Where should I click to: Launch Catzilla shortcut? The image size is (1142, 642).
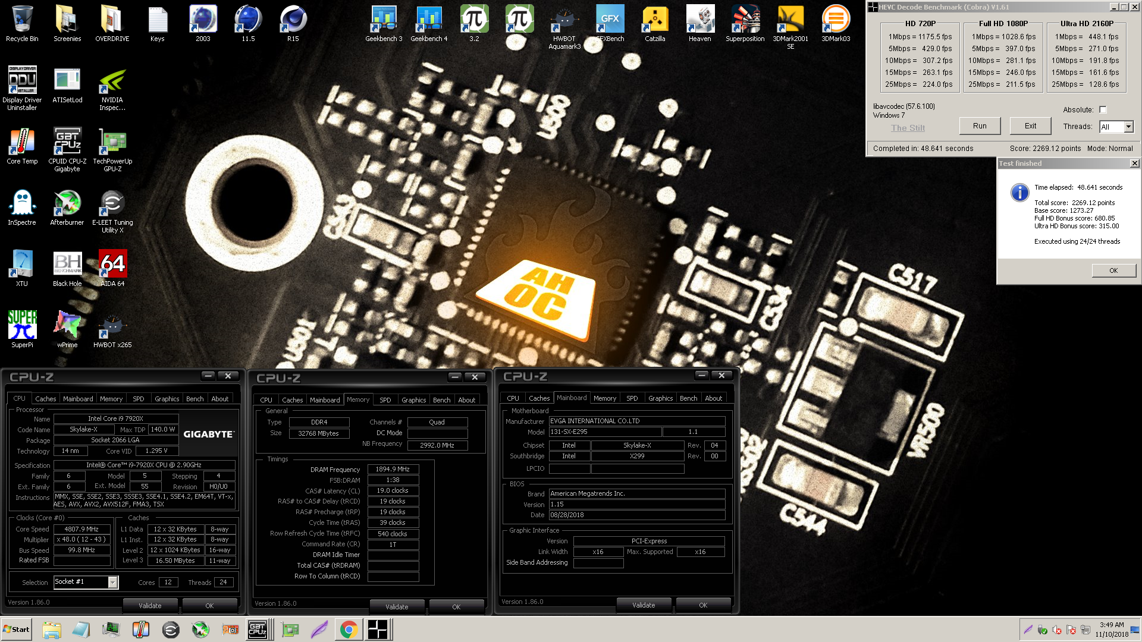(655, 24)
